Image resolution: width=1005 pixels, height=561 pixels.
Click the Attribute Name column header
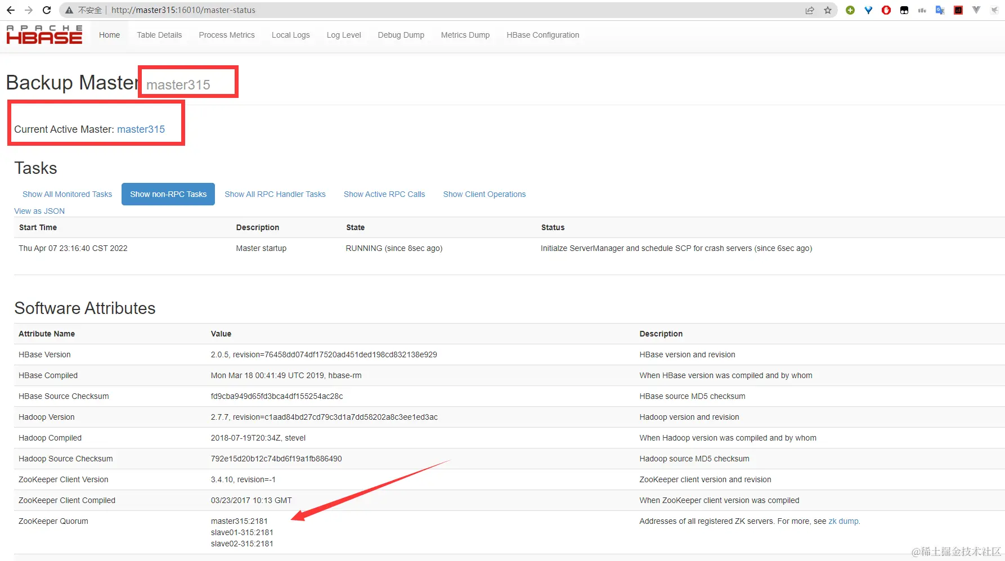(x=47, y=334)
